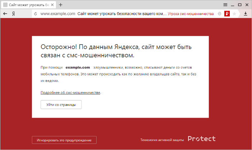Open the browser hamburger menu
252x150 pixels.
(225, 5)
